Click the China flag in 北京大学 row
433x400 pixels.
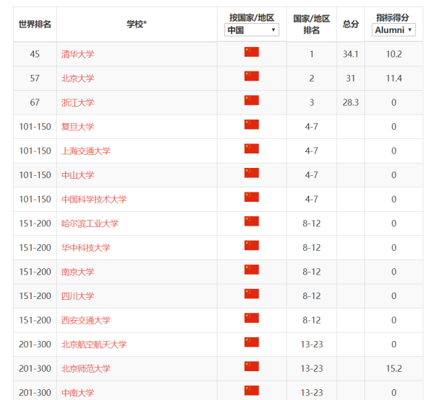tap(252, 76)
